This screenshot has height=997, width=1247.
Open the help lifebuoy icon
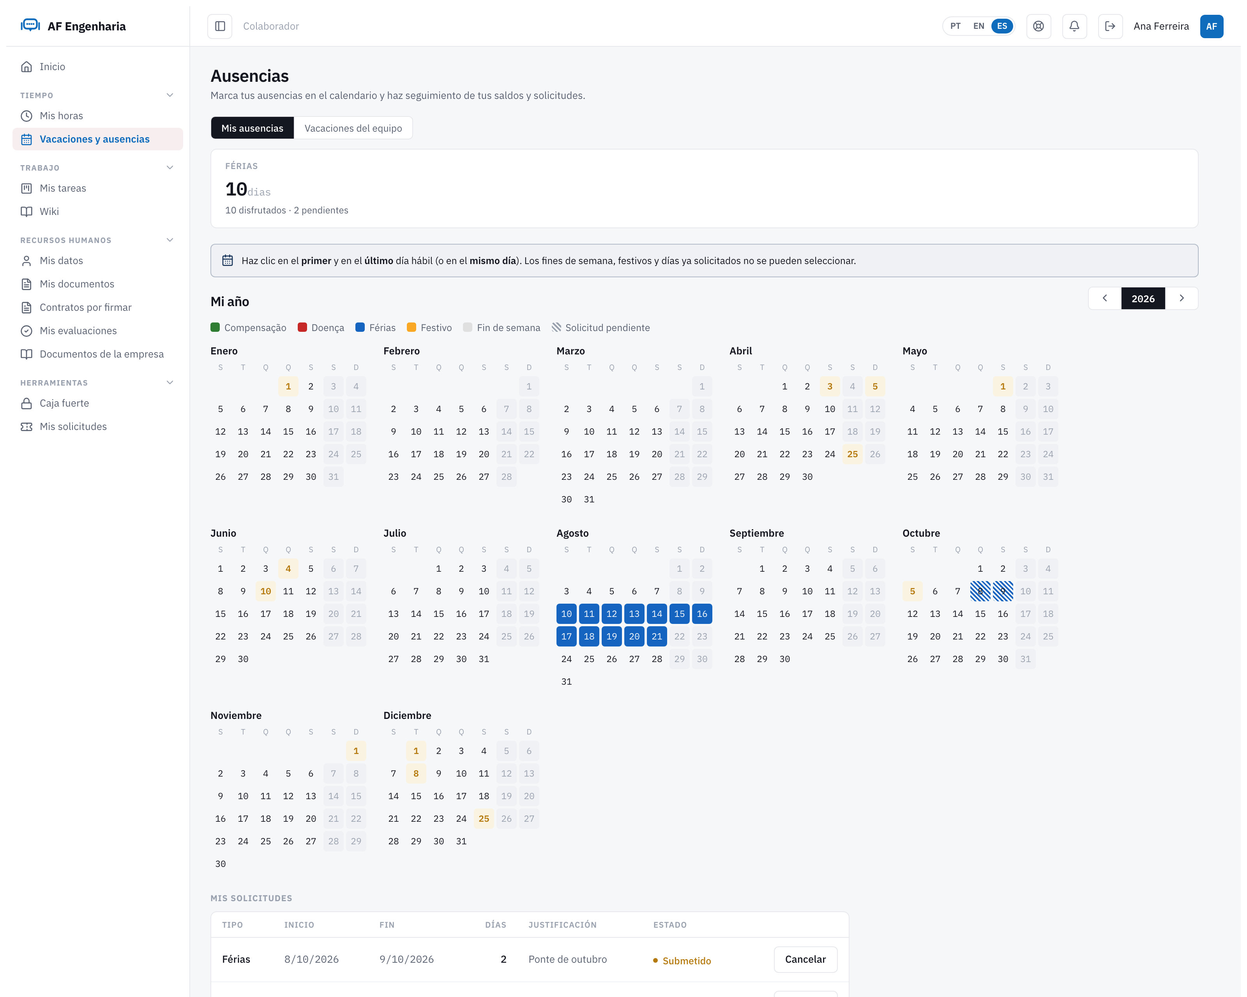click(1039, 26)
